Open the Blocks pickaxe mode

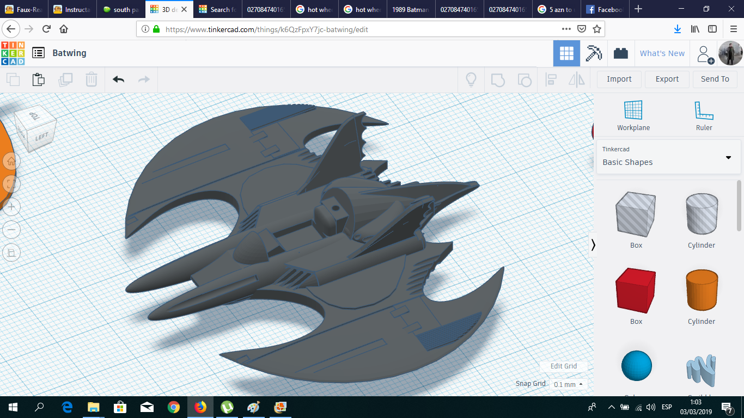594,53
